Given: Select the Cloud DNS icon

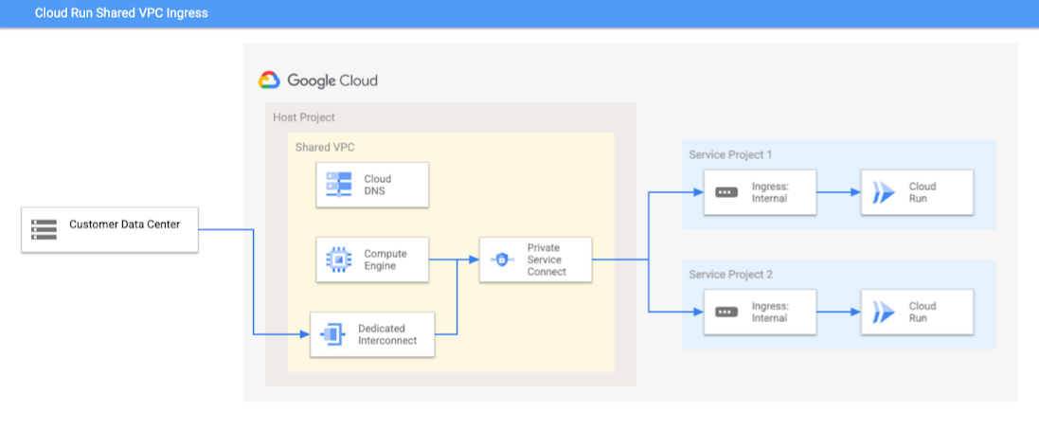Looking at the screenshot, I should (339, 185).
